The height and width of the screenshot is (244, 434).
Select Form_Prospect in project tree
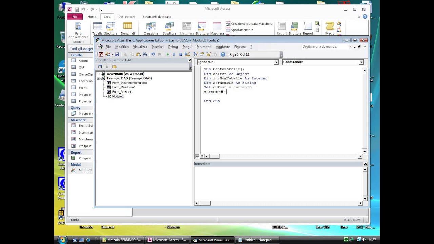pyautogui.click(x=122, y=92)
